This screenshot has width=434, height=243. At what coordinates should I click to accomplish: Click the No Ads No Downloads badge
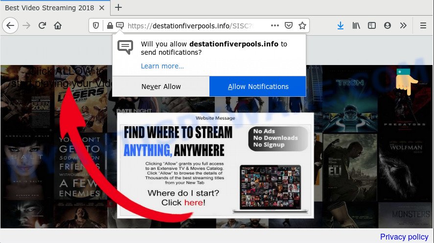[x=278, y=138]
